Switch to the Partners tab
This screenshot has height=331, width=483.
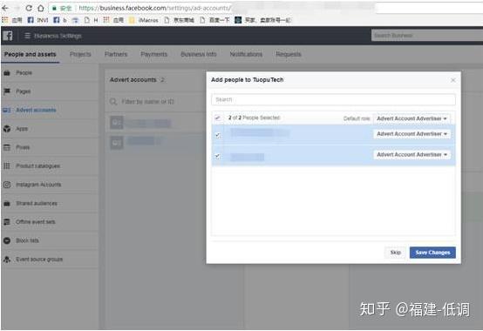[x=116, y=54]
